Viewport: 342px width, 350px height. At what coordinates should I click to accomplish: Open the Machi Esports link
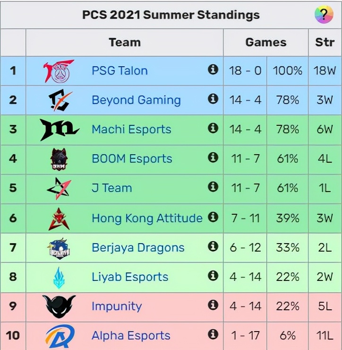point(131,130)
